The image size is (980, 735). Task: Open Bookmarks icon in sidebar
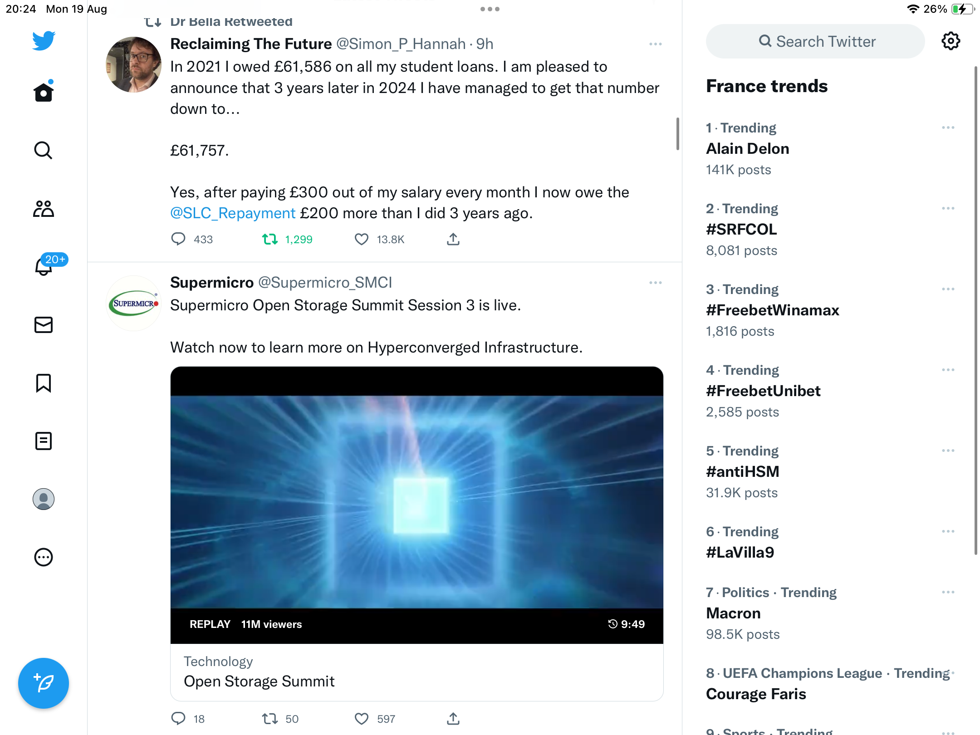[x=44, y=383]
